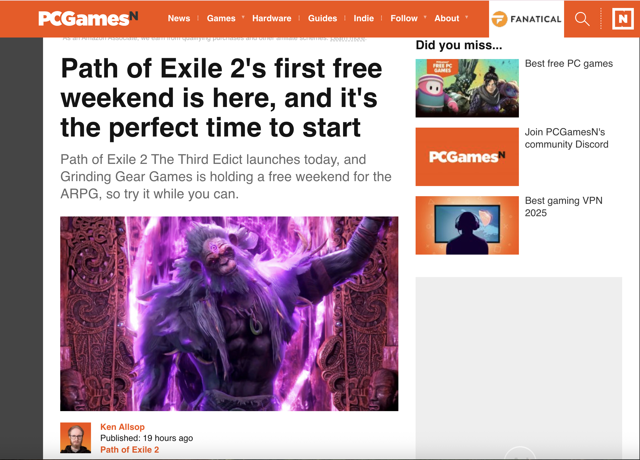Image resolution: width=640 pixels, height=460 pixels.
Task: Click the Network N logo icon
Action: pos(623,19)
